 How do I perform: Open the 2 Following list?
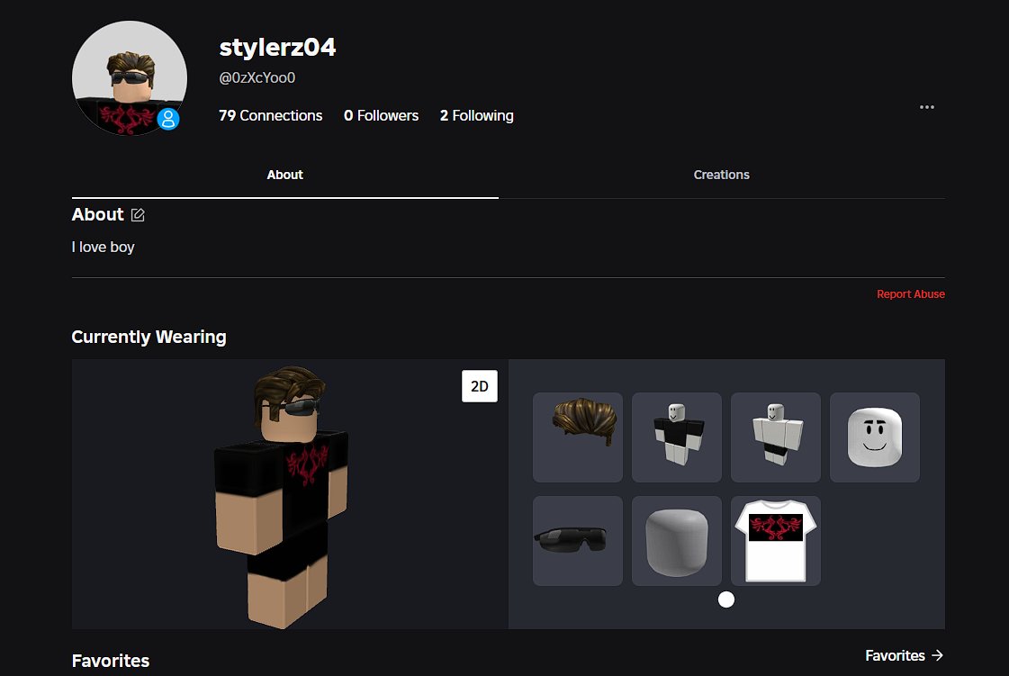coord(477,115)
